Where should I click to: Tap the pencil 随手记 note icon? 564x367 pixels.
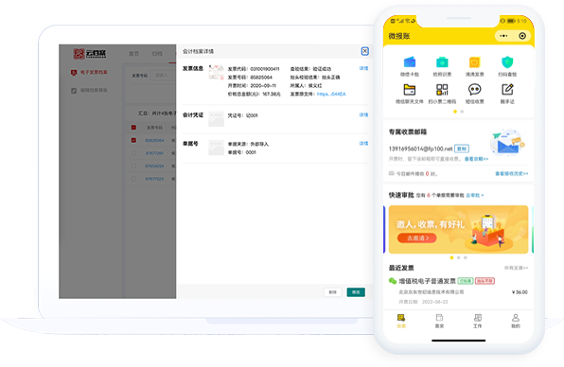(507, 90)
